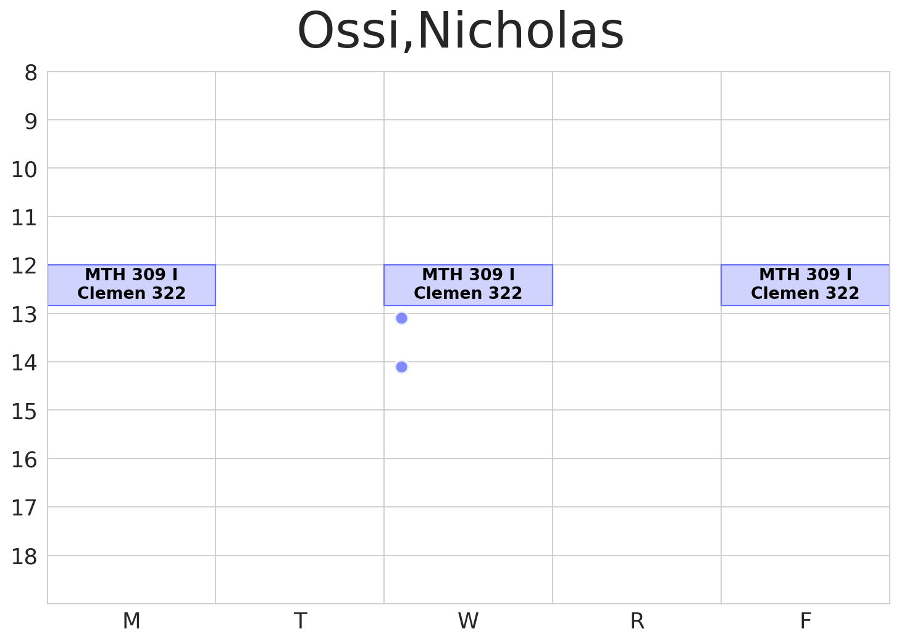Click the upper blue dot on Wednesday
899x642 pixels.
(401, 318)
